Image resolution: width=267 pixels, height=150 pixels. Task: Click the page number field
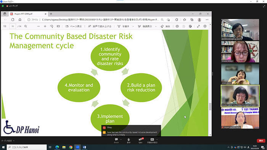coord(13,26)
